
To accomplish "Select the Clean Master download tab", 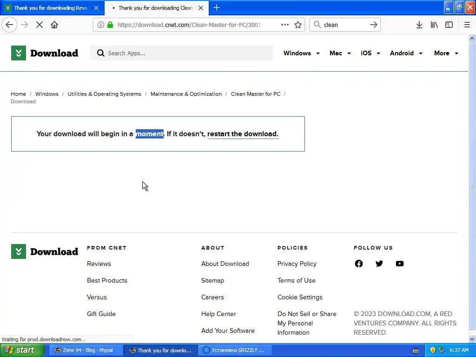I will pos(156,8).
